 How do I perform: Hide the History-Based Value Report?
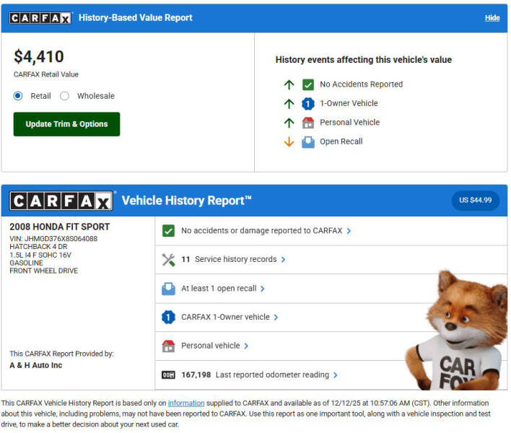pyautogui.click(x=492, y=18)
